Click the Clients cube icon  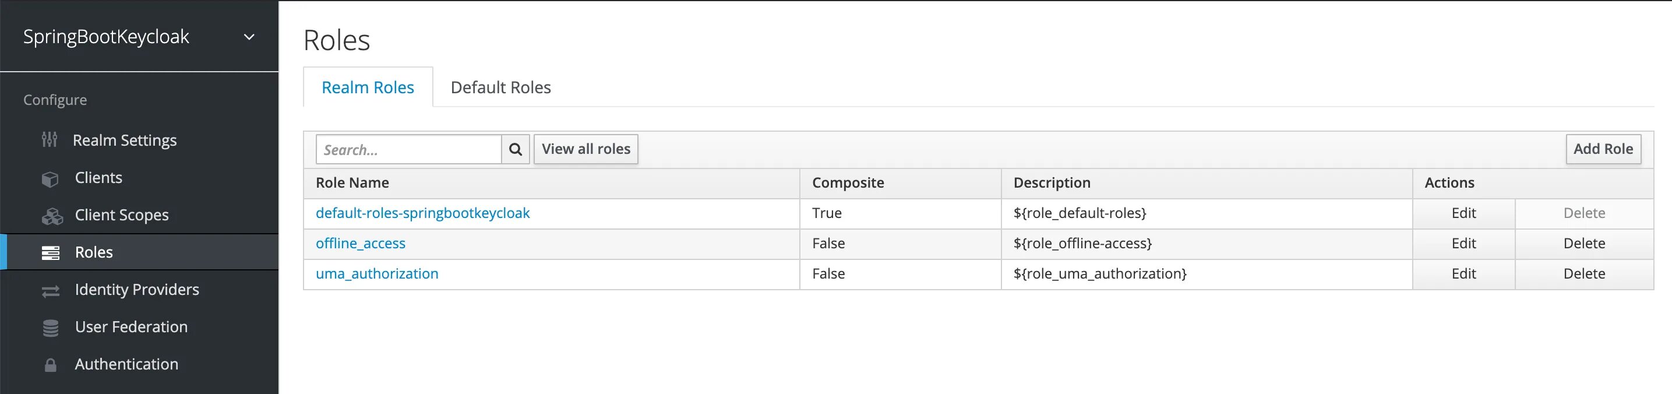pos(50,178)
